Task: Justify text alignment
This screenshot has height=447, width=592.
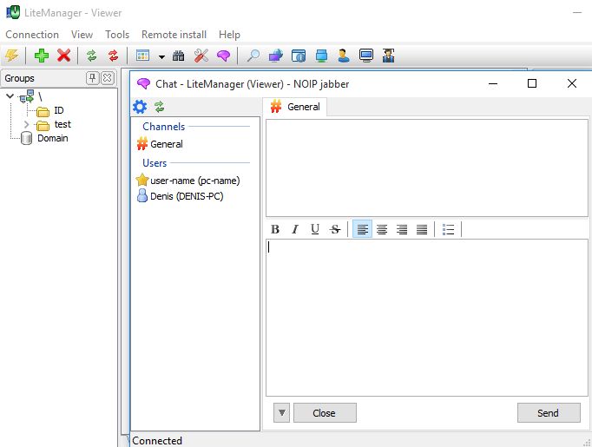Action: tap(422, 229)
